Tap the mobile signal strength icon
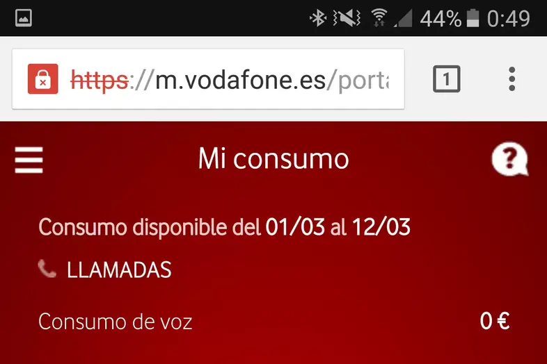The height and width of the screenshot is (364, 547). coord(403,18)
